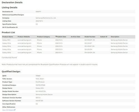The image size is (139, 112).
Task: Click the Bluetooth Qualification Process note text
Action: [x=50, y=65]
